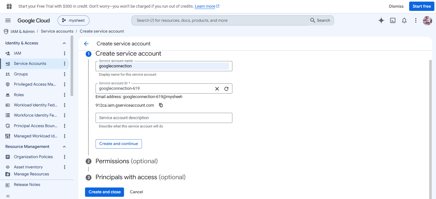Collapse the Resource Management section
Viewport: 436px width, 199px height.
click(64, 147)
